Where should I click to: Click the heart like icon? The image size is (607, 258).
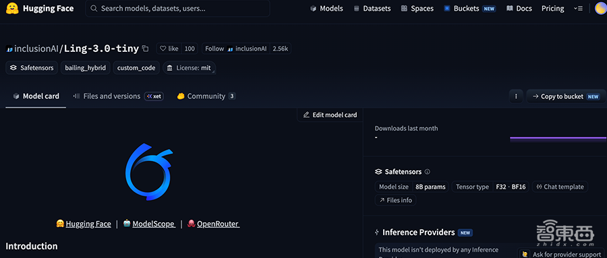point(163,49)
